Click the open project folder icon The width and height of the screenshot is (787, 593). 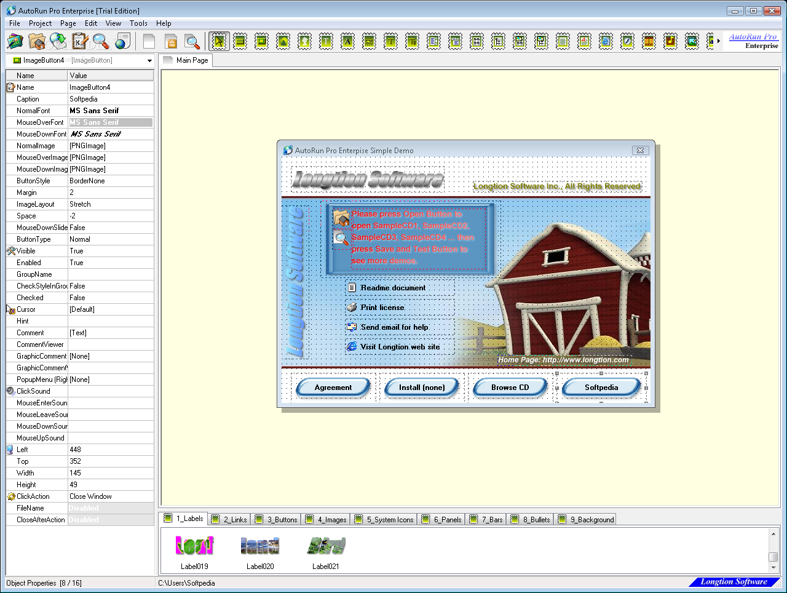pyautogui.click(x=37, y=41)
